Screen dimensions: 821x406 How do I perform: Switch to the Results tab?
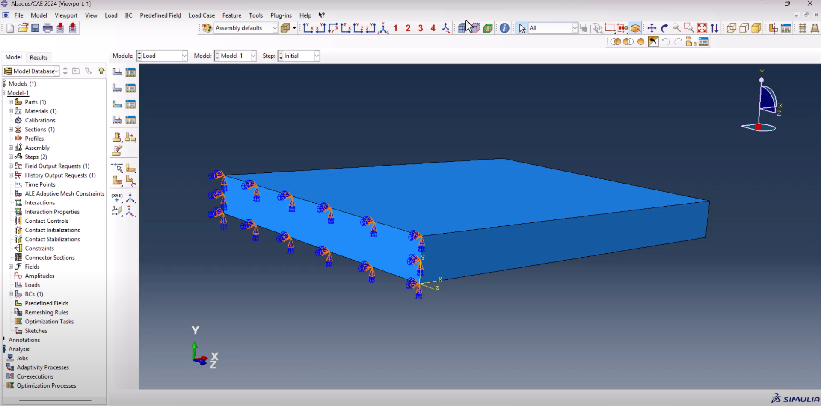point(39,58)
